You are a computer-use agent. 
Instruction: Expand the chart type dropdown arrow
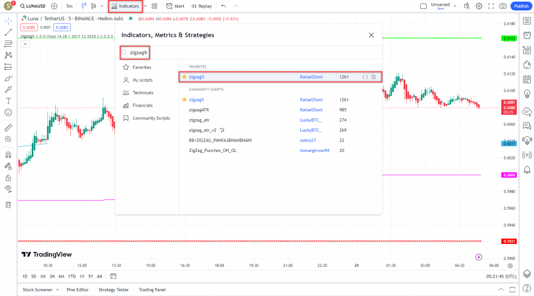pyautogui.click(x=102, y=6)
